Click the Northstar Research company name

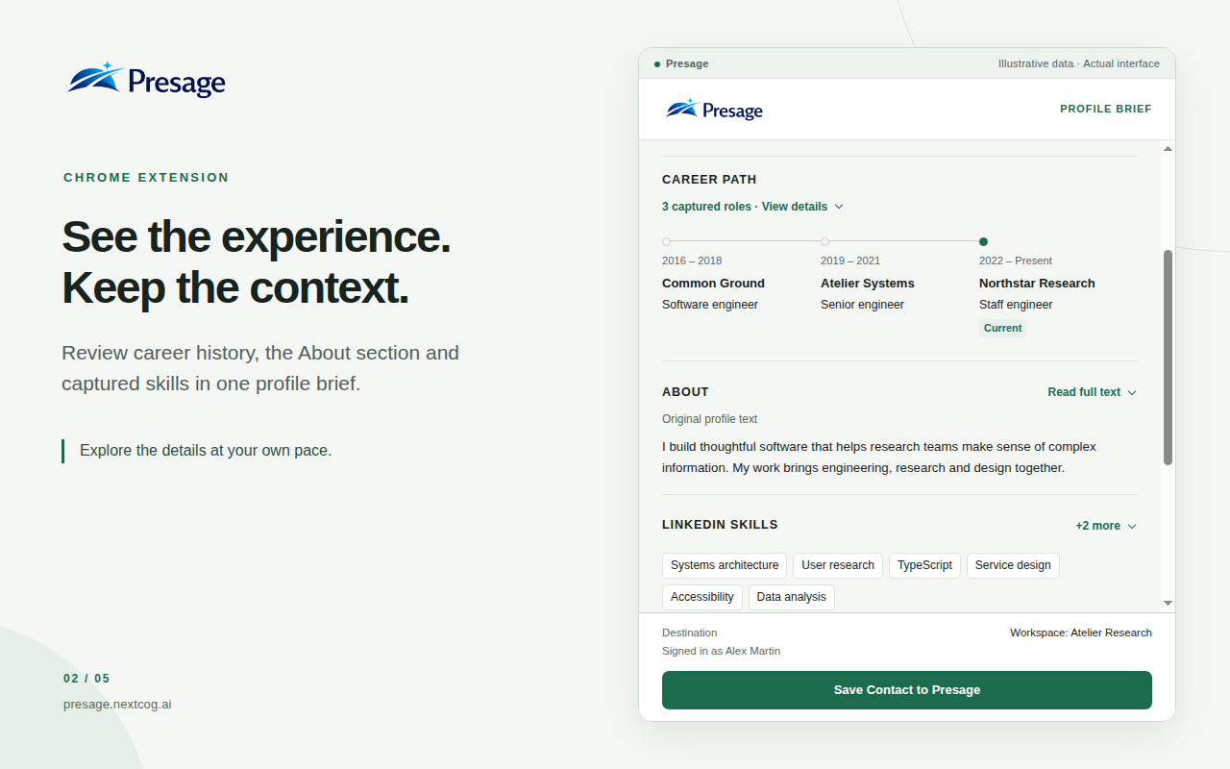pyautogui.click(x=1037, y=284)
